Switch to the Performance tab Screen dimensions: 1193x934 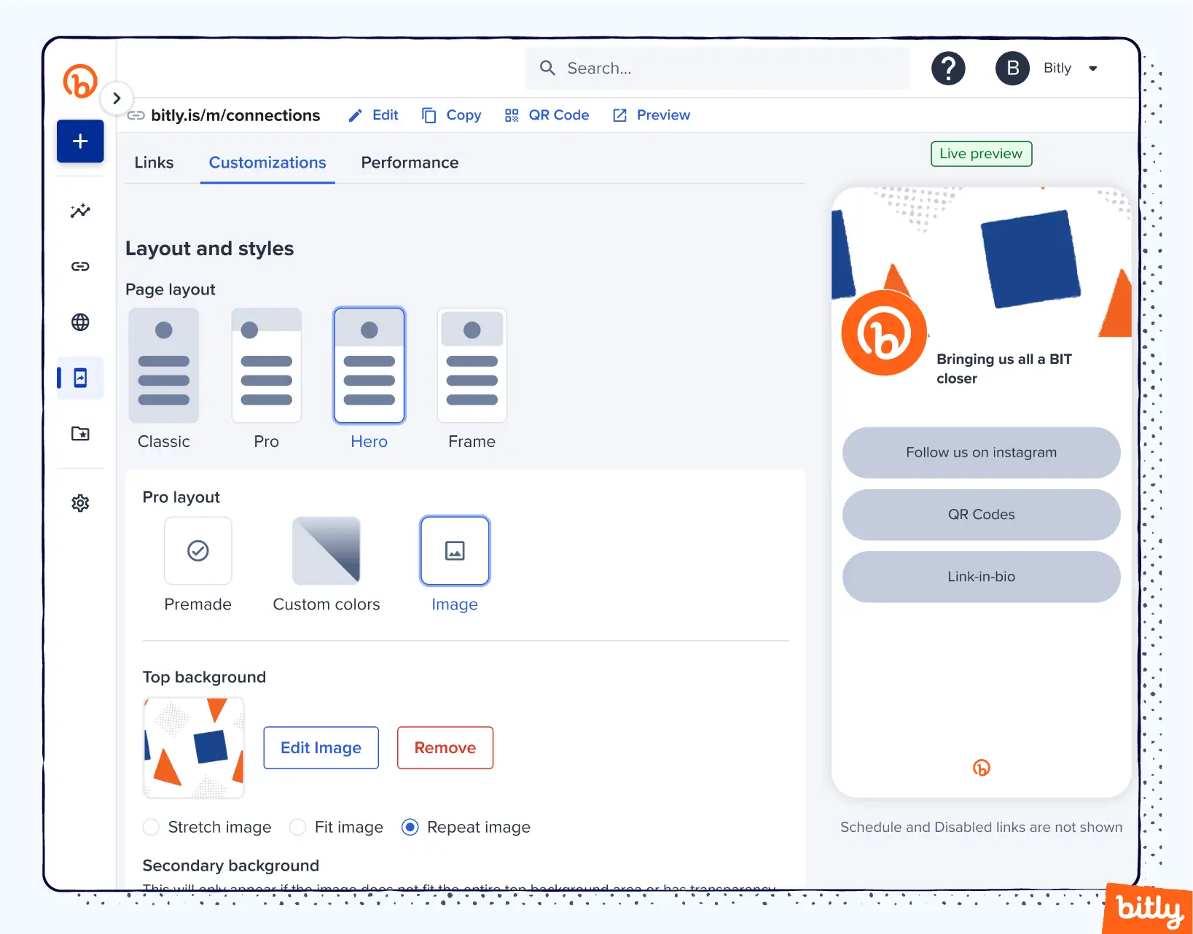[410, 163]
